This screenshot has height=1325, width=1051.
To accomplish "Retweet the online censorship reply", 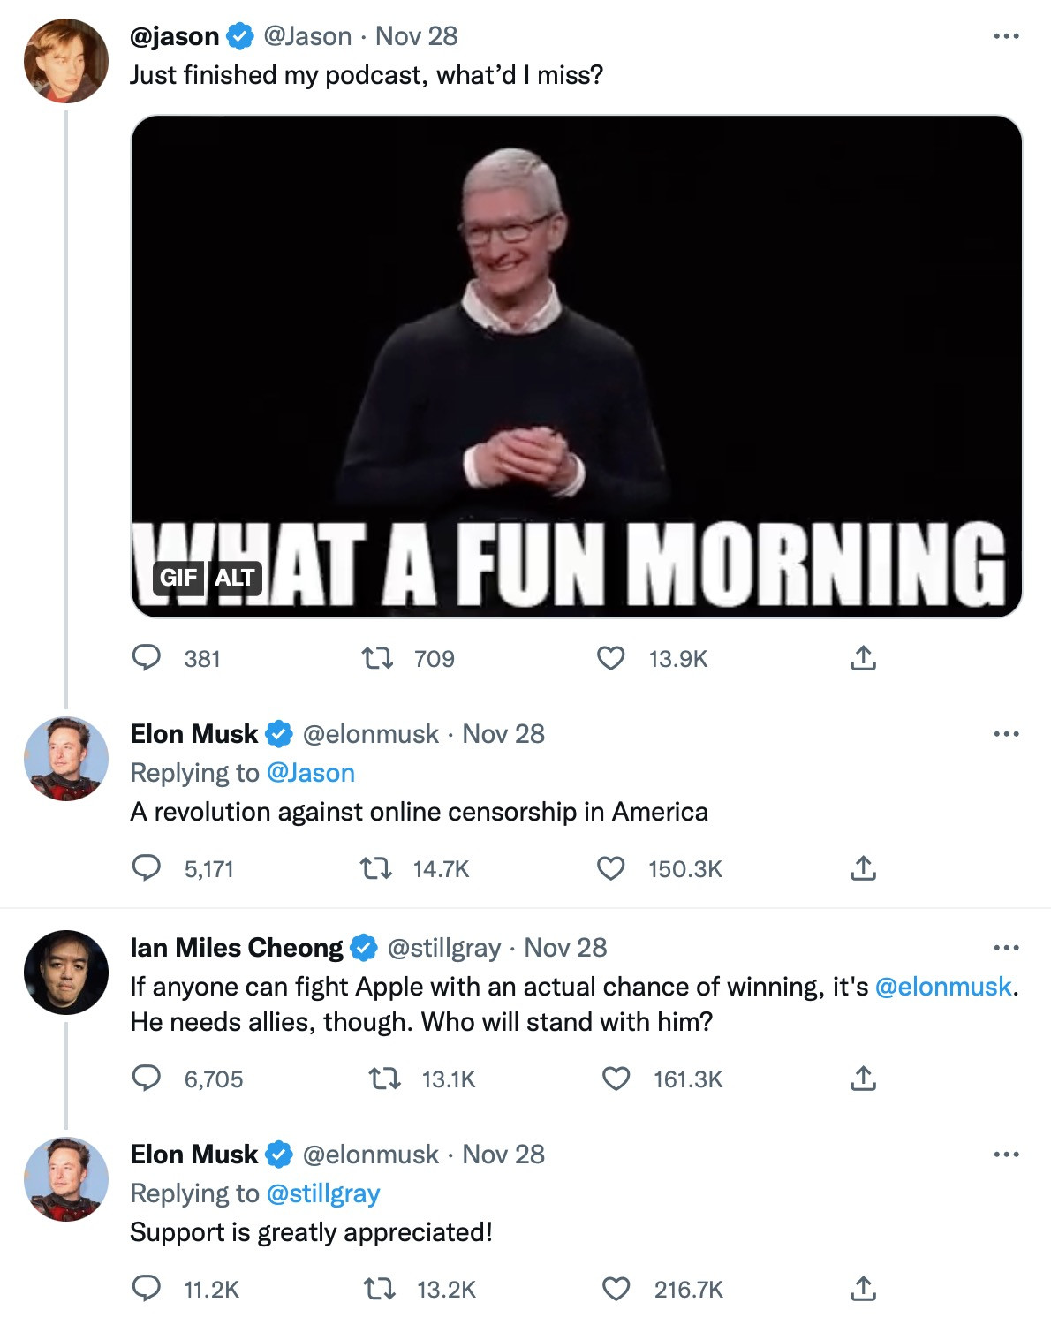I will pos(377,868).
